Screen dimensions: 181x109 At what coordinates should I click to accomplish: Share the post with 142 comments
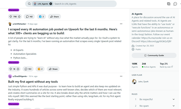(x=54, y=17)
